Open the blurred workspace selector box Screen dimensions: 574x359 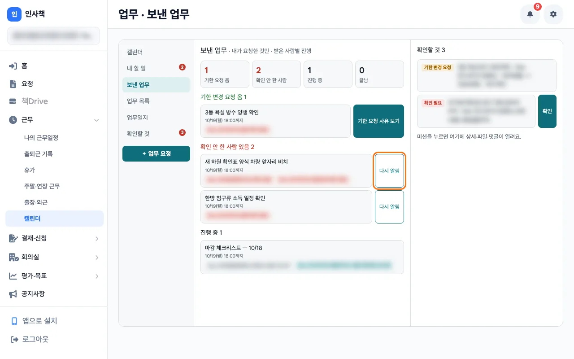53,36
